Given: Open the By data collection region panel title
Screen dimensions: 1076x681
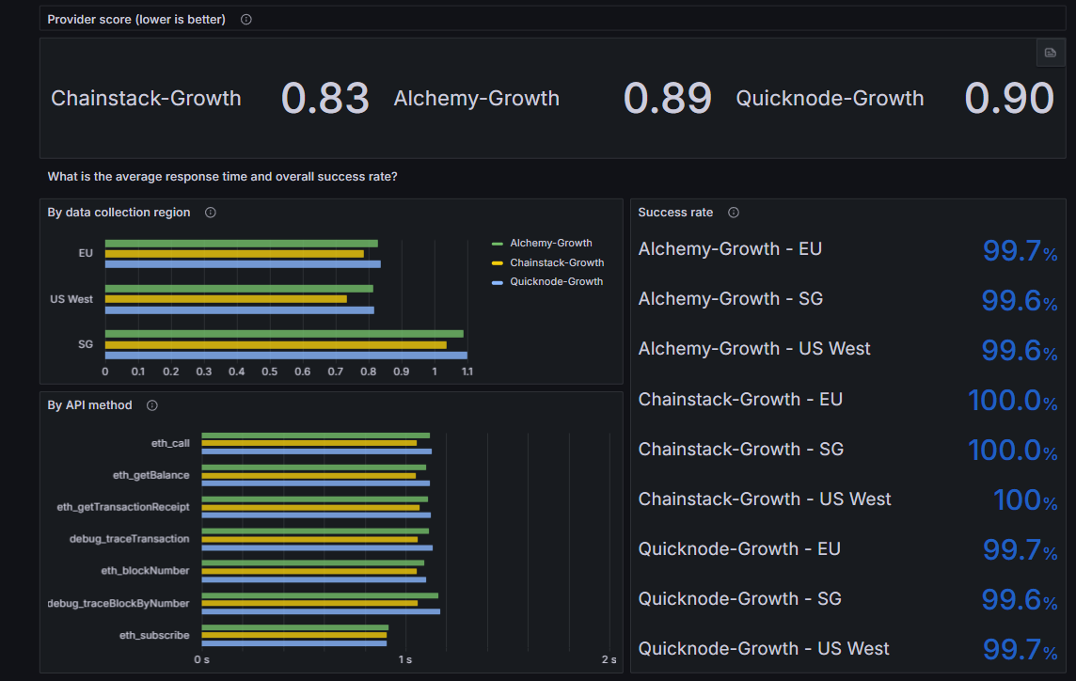Looking at the screenshot, I should (x=119, y=213).
